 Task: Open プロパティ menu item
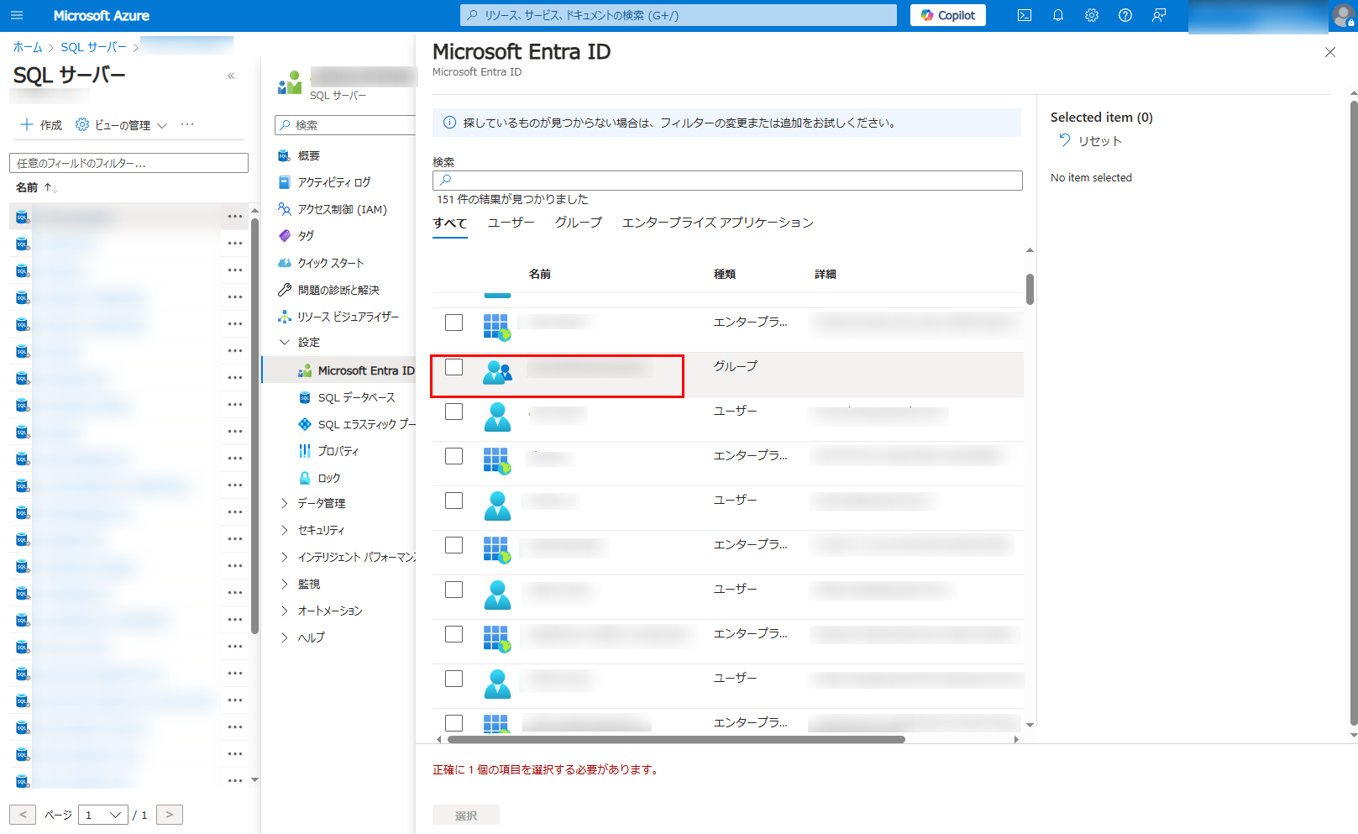(328, 451)
